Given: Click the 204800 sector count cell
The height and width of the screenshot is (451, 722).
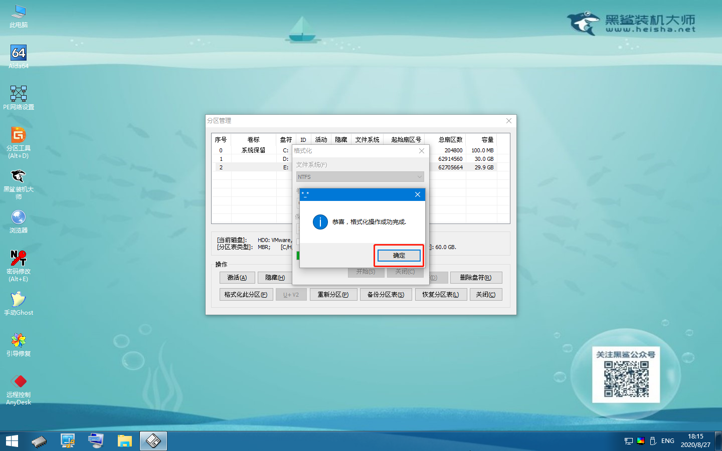Looking at the screenshot, I should click(x=453, y=150).
